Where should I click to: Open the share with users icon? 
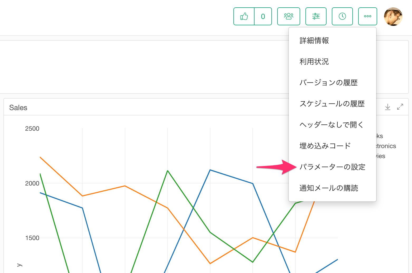pyautogui.click(x=289, y=16)
